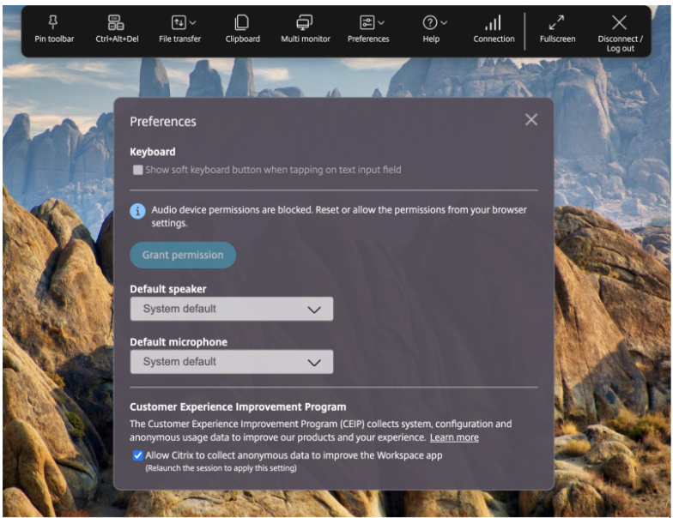Open the File transfer icon

(179, 22)
